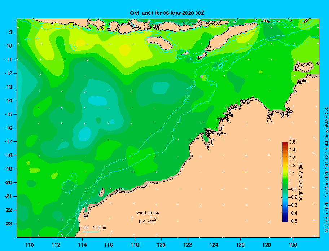
Task: Click the color bar tick value '-0.4'
Action: 293,213
